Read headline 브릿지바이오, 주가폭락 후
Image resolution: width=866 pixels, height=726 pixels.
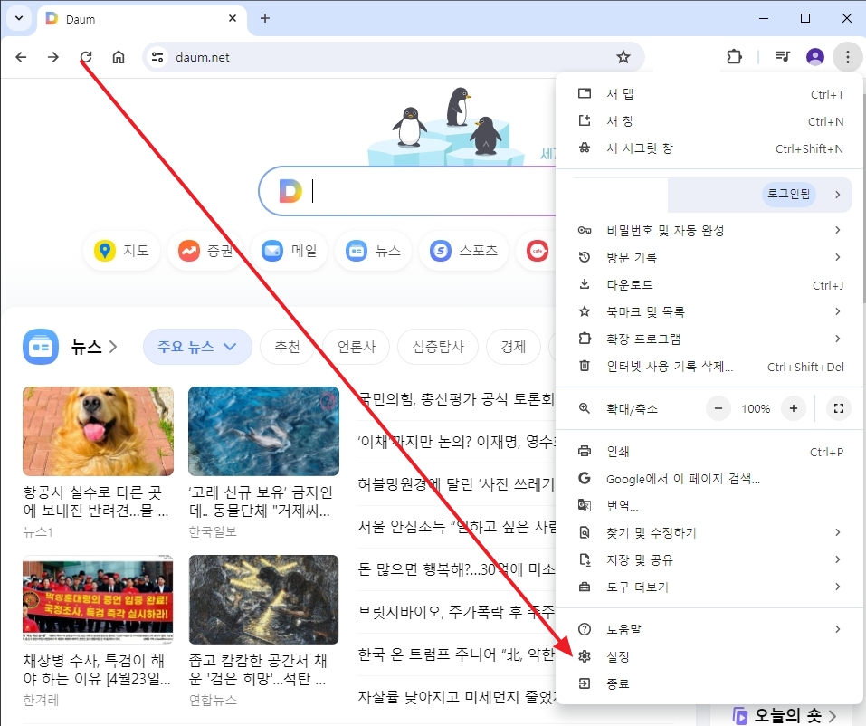(x=456, y=611)
